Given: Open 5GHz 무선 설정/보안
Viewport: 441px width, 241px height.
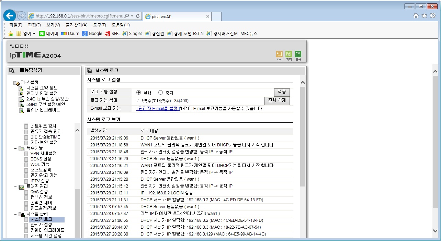Looking at the screenshot, I should pos(46,104).
